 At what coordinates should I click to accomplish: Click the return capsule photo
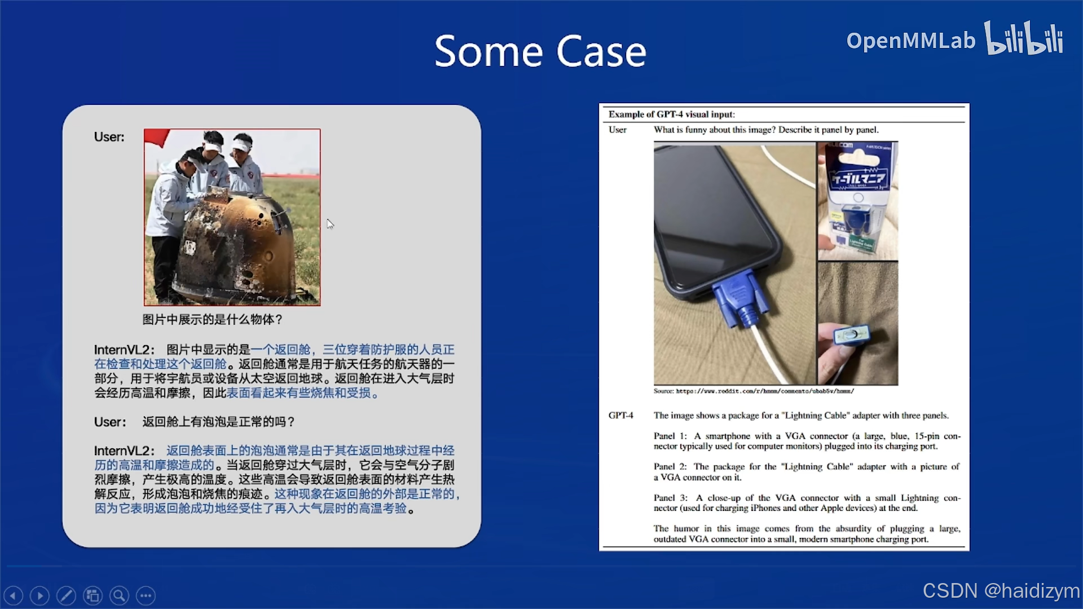(232, 217)
